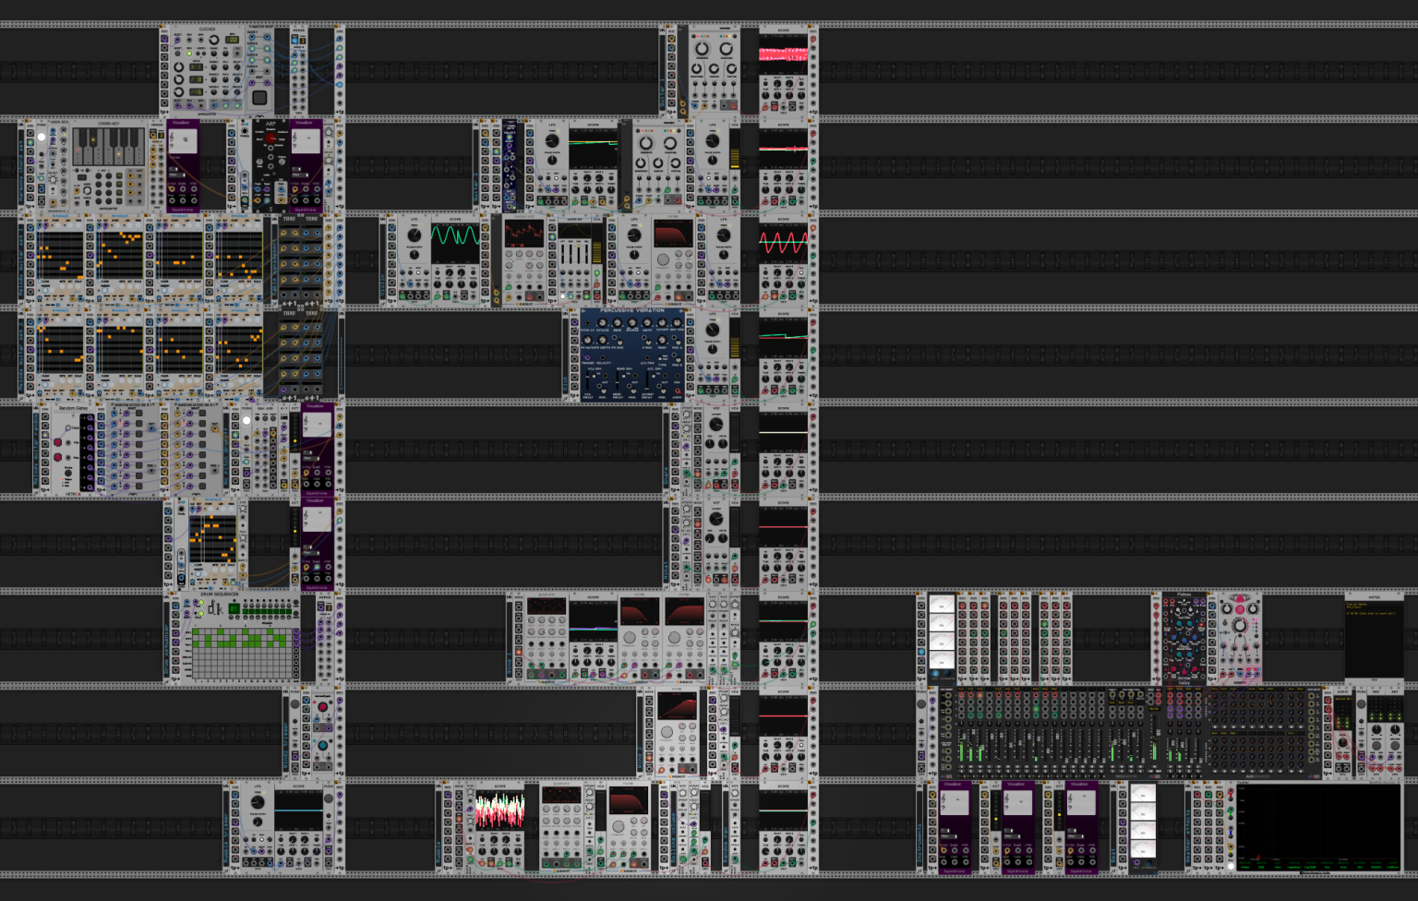Turn the Violin LFO frequency knob

click(414, 235)
